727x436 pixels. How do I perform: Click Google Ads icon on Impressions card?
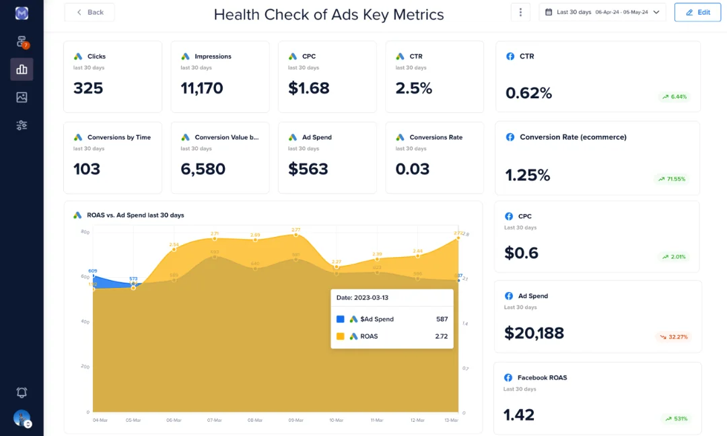186,57
